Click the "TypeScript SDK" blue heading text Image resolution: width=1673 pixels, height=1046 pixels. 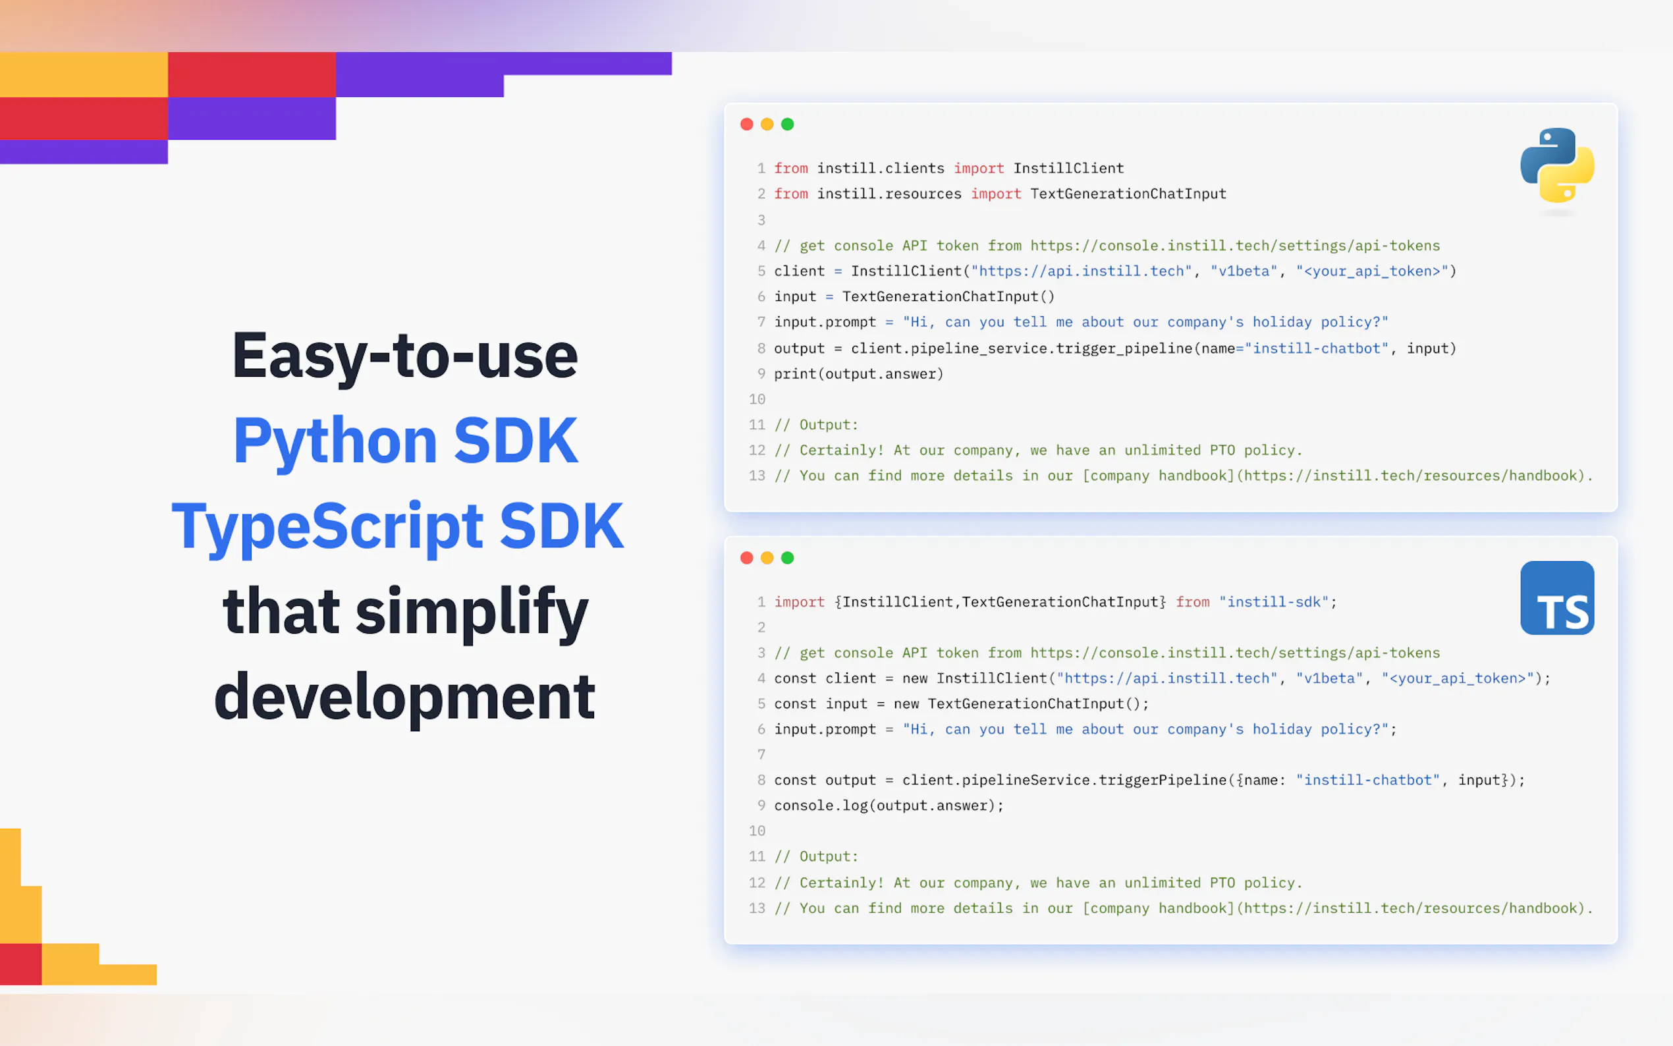[x=398, y=526]
